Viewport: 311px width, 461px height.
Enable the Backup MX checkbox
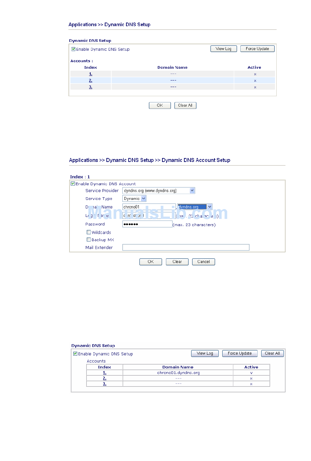click(89, 239)
